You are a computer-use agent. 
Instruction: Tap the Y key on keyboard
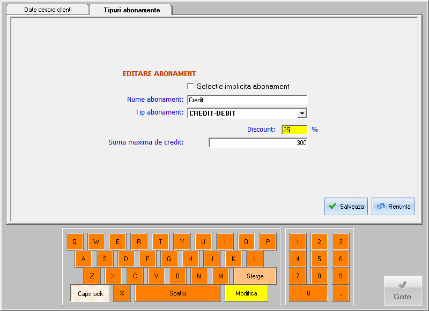pos(182,241)
